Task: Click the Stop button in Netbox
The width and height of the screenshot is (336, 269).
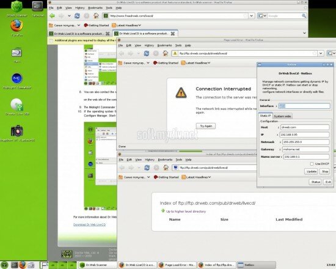Action: point(325,171)
